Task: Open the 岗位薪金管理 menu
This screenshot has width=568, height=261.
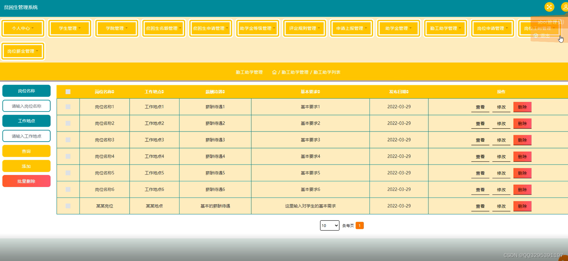Action: tap(23, 51)
